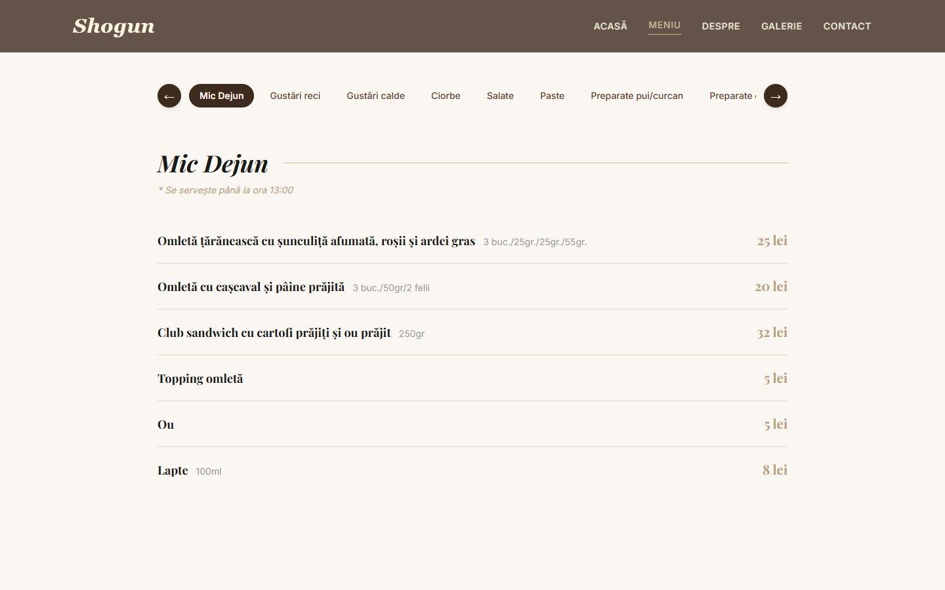Open the Meniu navigation item
This screenshot has width=945, height=590.
(x=665, y=26)
